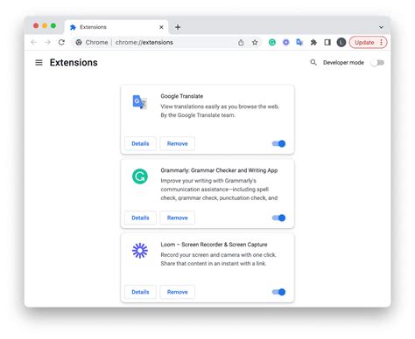The height and width of the screenshot is (339, 415).
Task: Click the Grammarly card logo
Action: (x=140, y=176)
